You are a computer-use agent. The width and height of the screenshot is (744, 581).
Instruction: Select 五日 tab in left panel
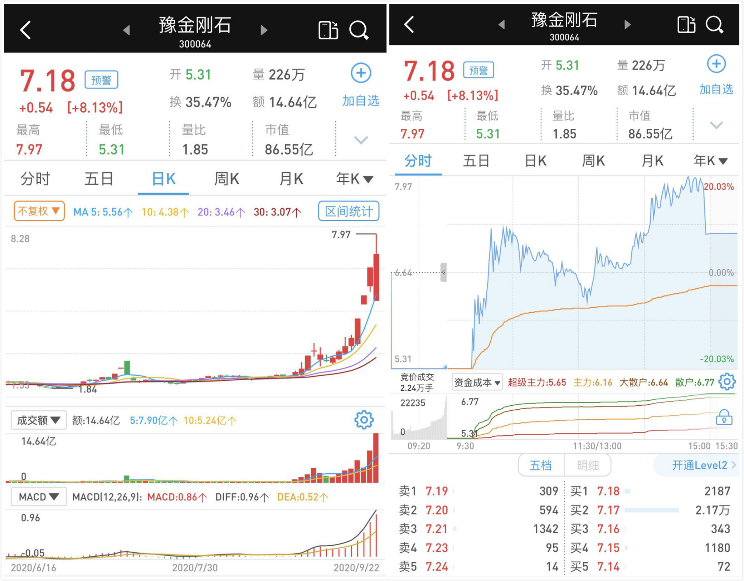pos(99,179)
